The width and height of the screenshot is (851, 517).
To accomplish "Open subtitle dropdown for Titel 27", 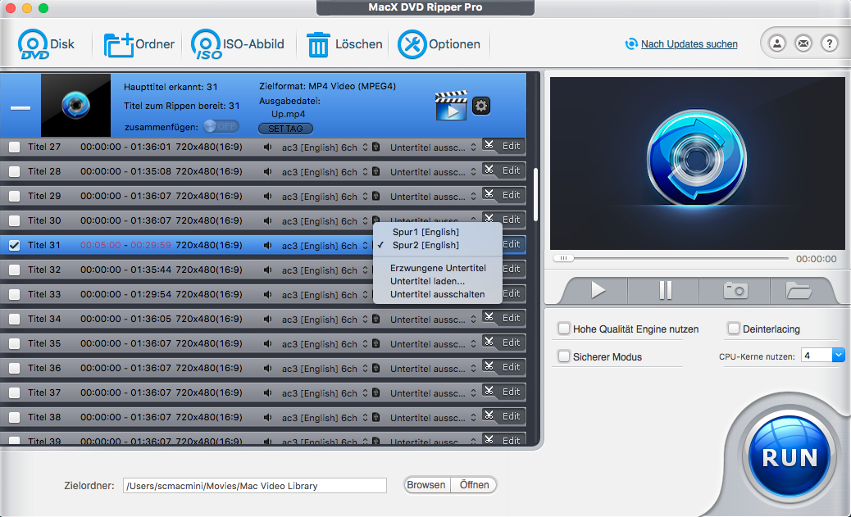I will point(433,147).
